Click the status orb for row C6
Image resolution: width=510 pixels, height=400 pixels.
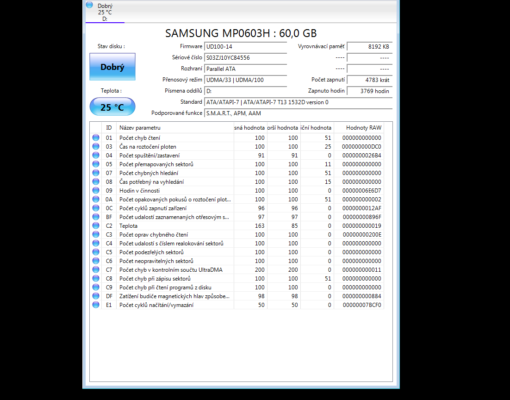(96, 261)
